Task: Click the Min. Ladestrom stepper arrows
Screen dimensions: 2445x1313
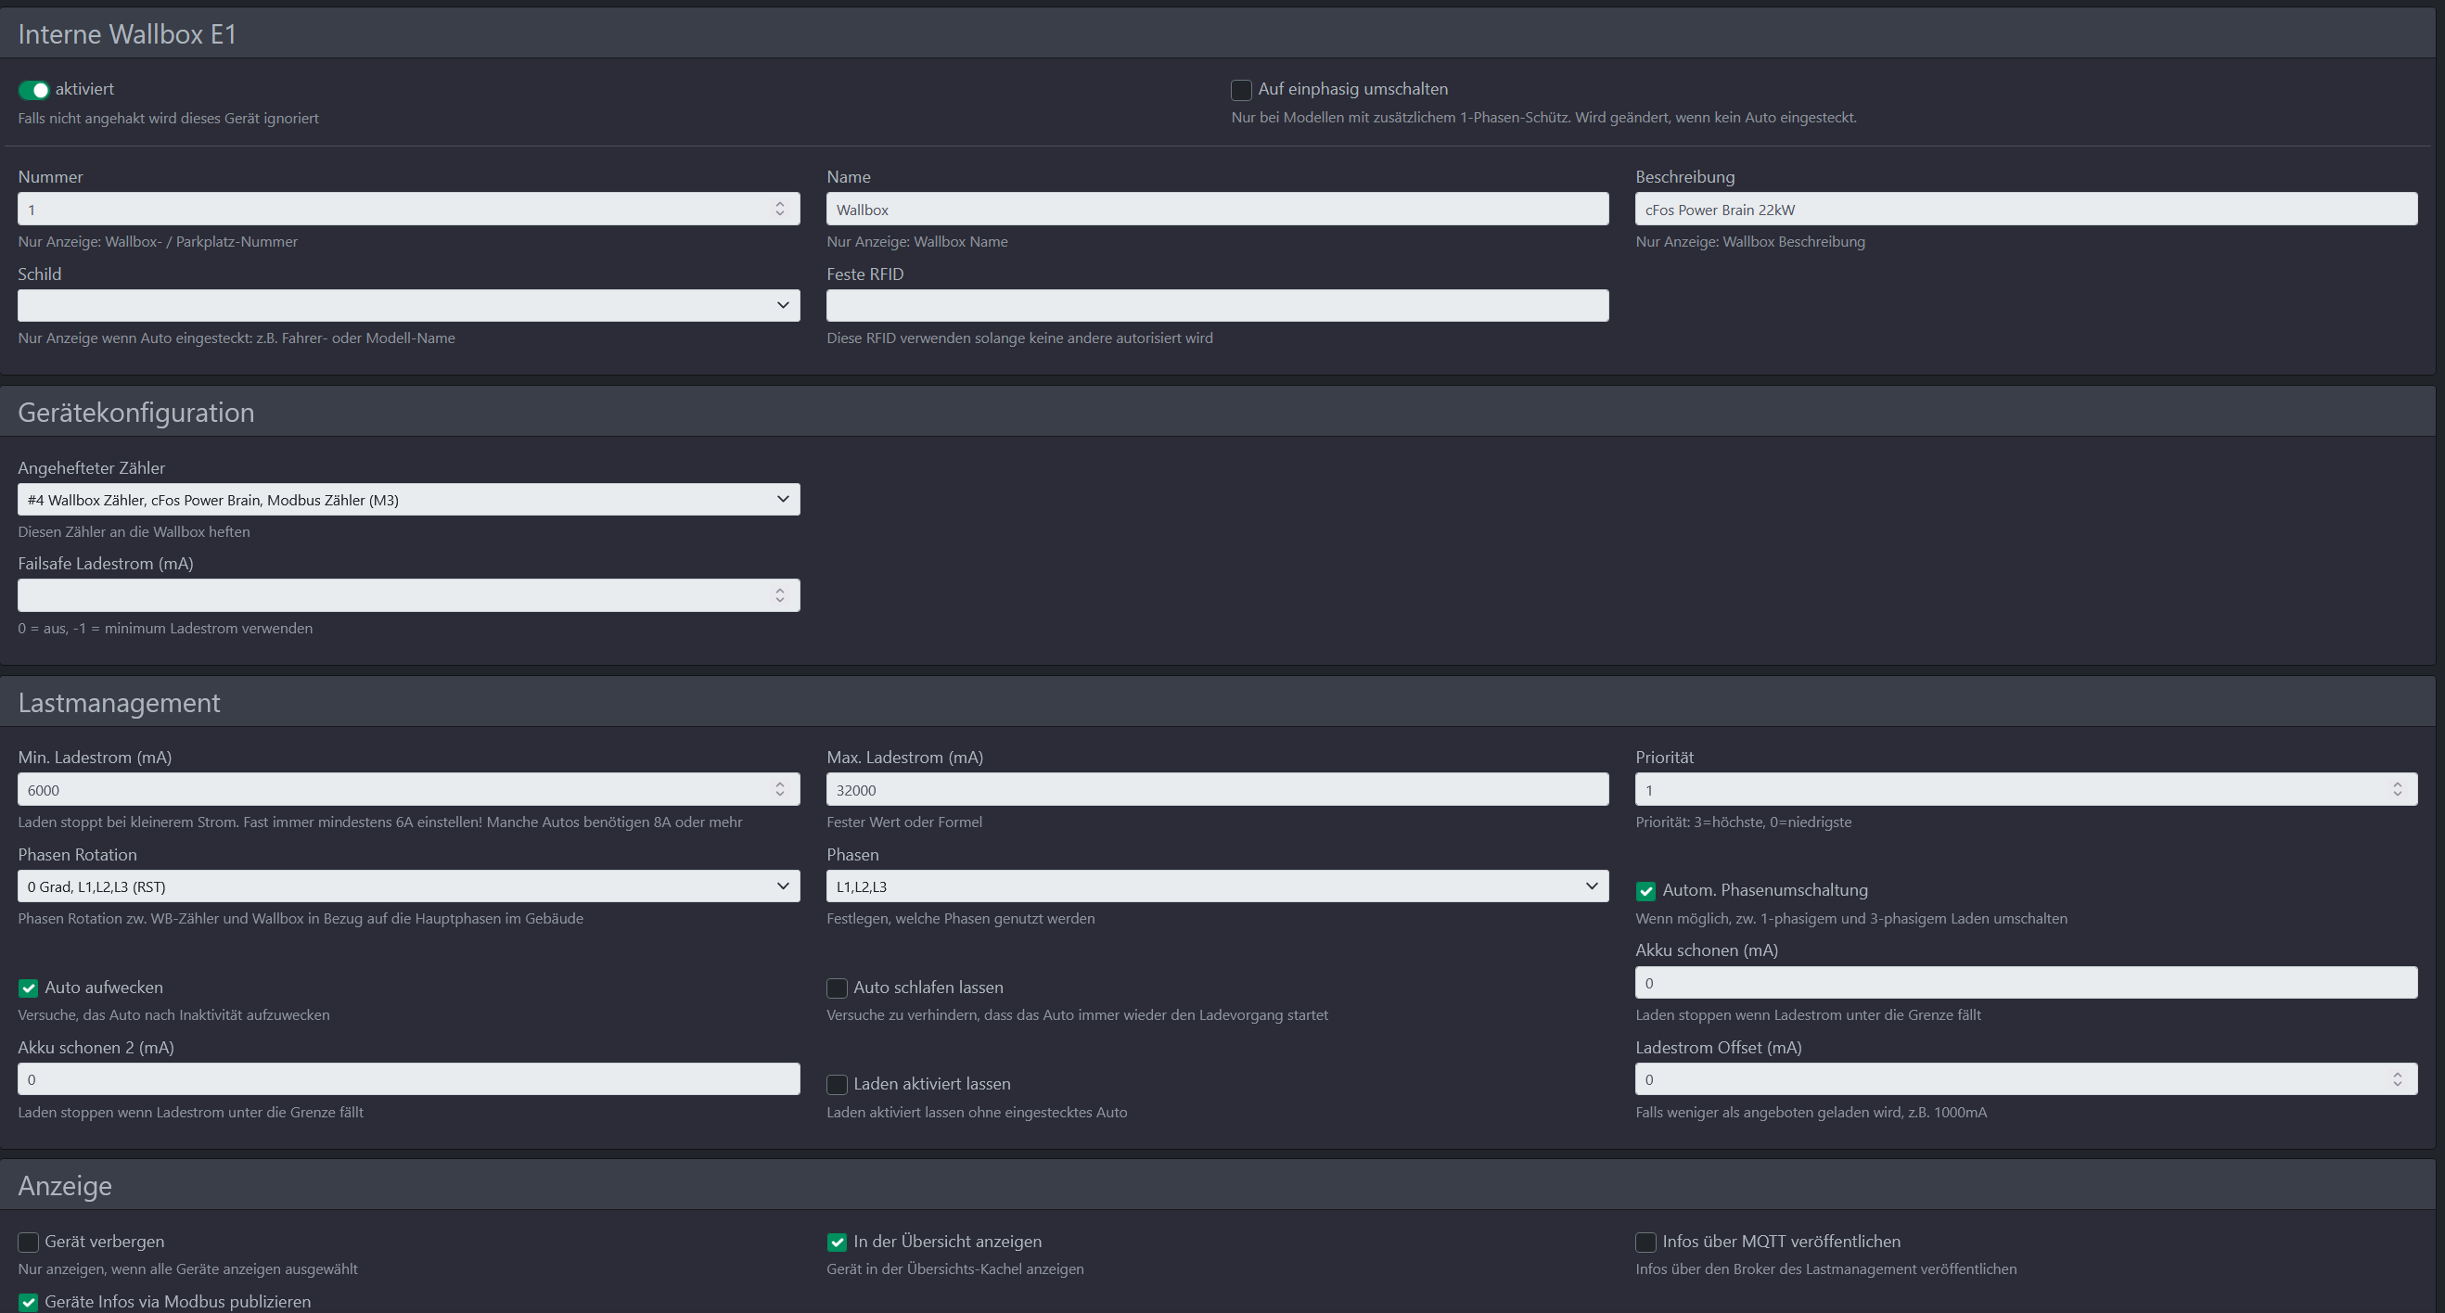Action: pyautogui.click(x=780, y=789)
